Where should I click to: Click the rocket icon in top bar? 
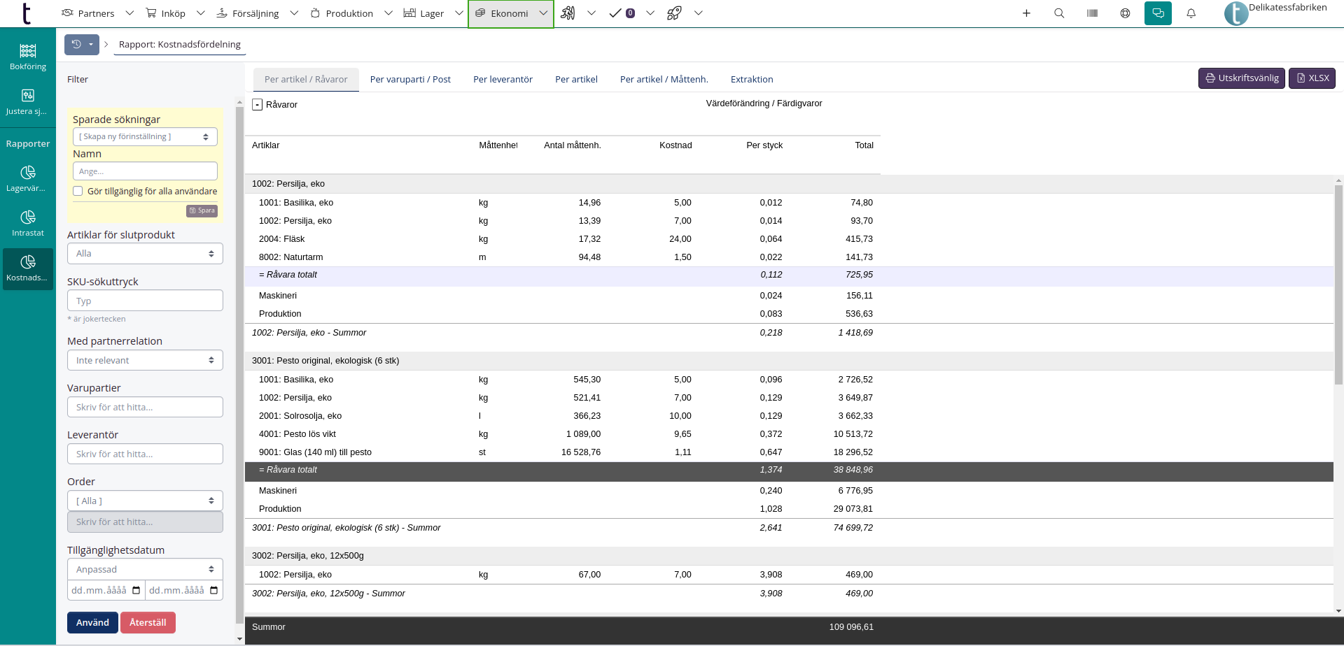pyautogui.click(x=674, y=13)
